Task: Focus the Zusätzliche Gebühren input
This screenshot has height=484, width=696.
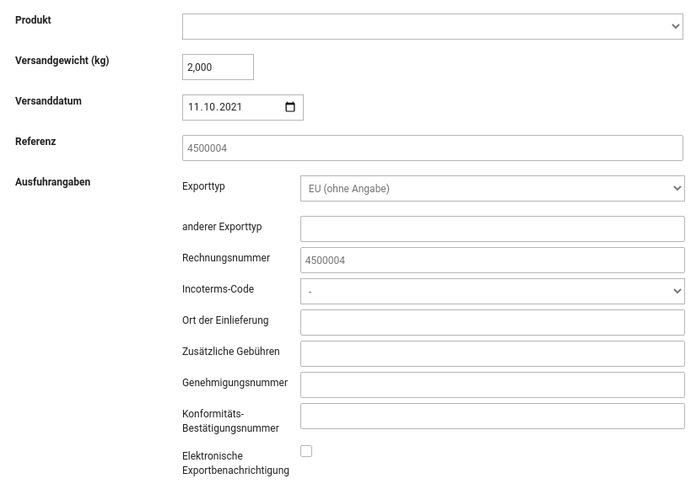Action: pos(492,354)
